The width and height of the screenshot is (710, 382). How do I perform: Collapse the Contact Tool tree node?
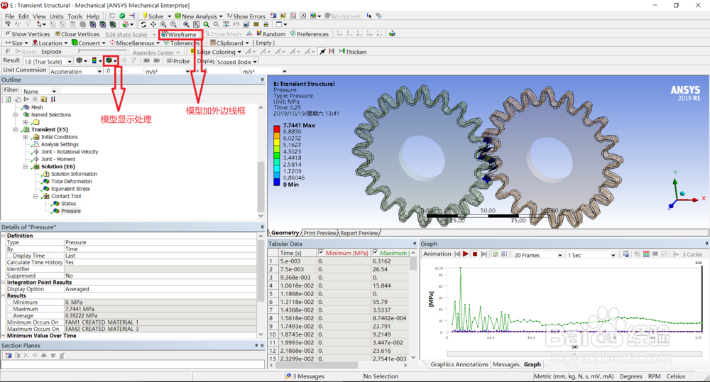tap(35, 197)
